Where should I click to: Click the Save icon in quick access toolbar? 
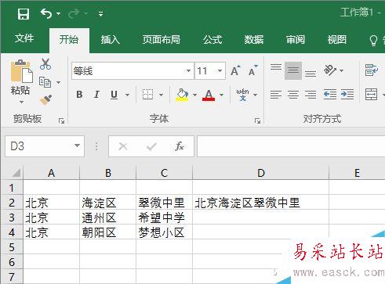(x=23, y=14)
